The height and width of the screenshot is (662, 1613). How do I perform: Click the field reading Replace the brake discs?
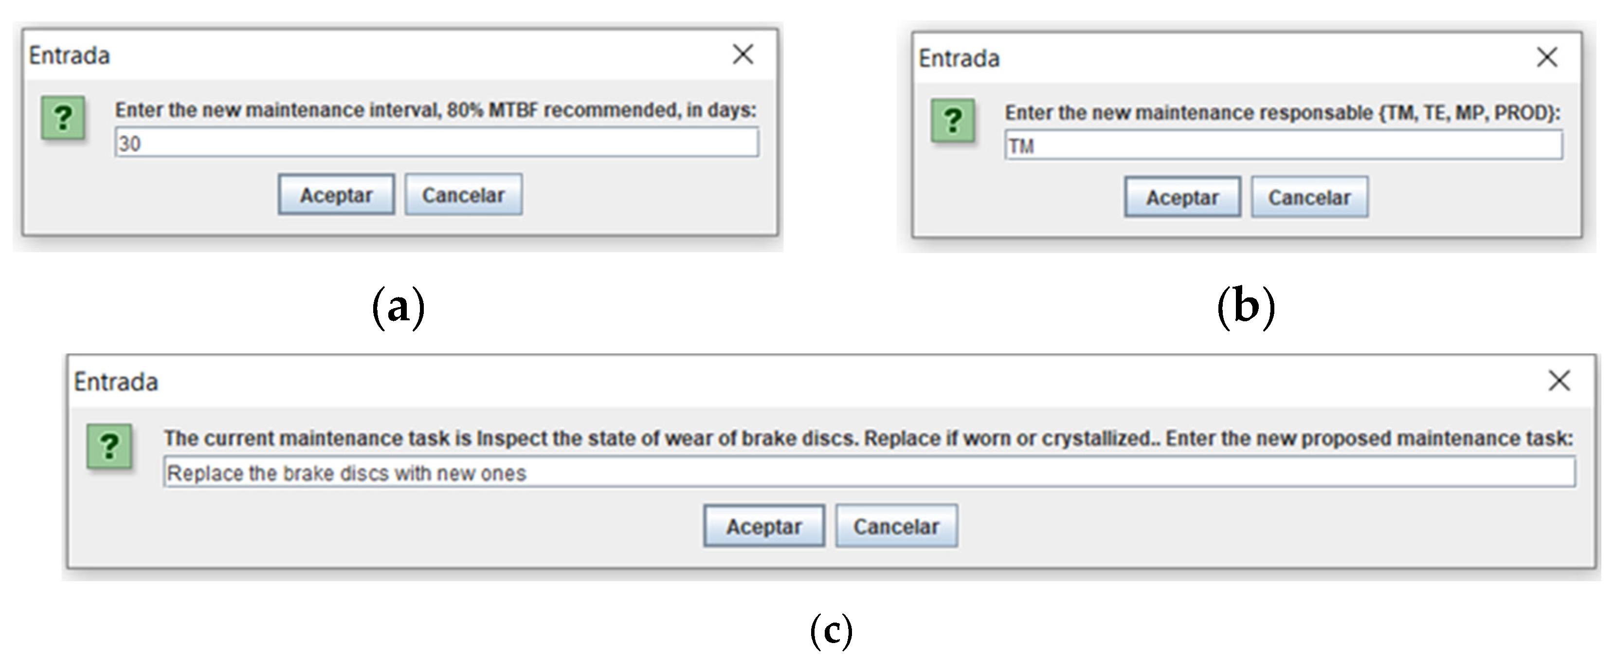click(x=869, y=472)
